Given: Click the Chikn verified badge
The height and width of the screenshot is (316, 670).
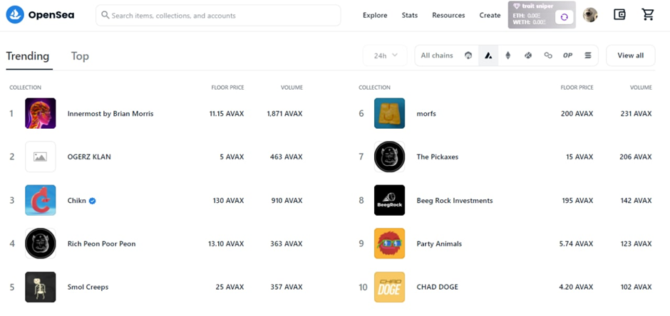Looking at the screenshot, I should [x=92, y=201].
